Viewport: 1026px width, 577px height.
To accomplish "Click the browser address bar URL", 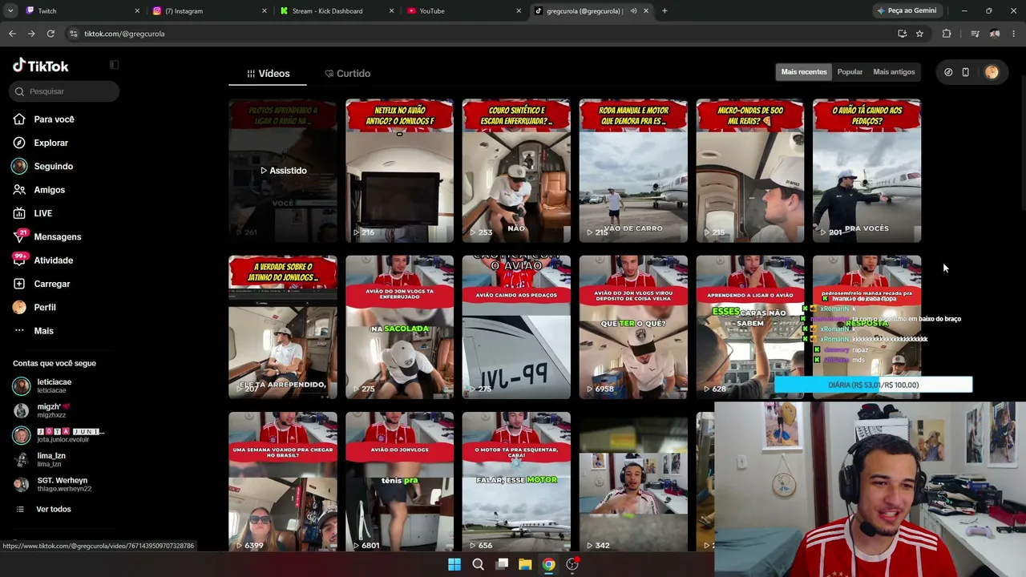I will (124, 34).
